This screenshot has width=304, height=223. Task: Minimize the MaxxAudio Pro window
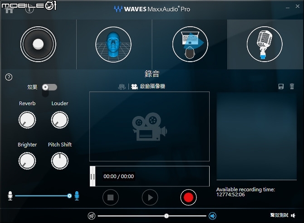pyautogui.click(x=288, y=7)
